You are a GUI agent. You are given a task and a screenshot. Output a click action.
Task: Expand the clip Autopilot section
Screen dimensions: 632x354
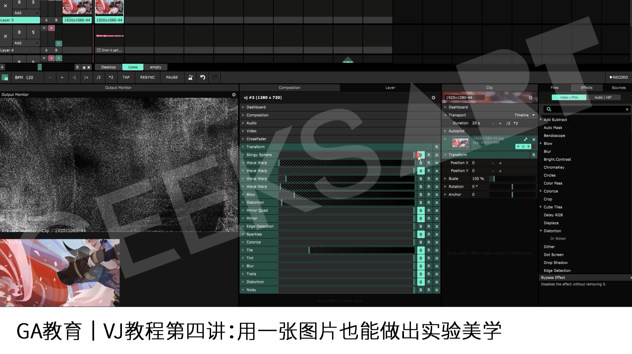445,131
